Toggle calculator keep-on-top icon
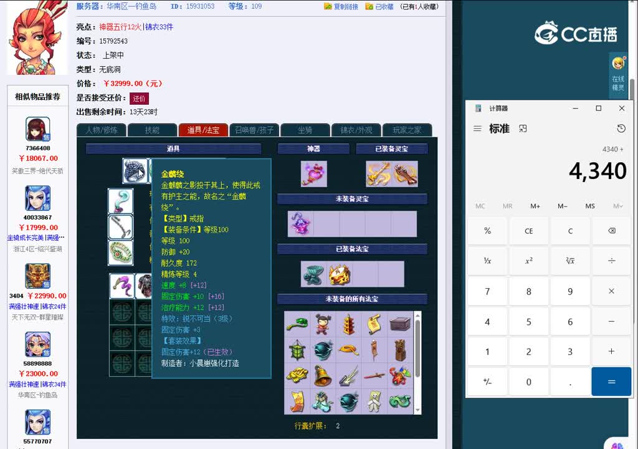The width and height of the screenshot is (638, 449). (x=523, y=128)
